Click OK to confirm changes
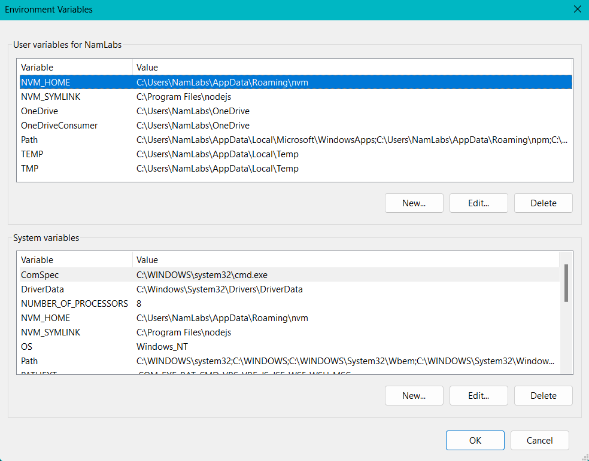 click(x=475, y=440)
